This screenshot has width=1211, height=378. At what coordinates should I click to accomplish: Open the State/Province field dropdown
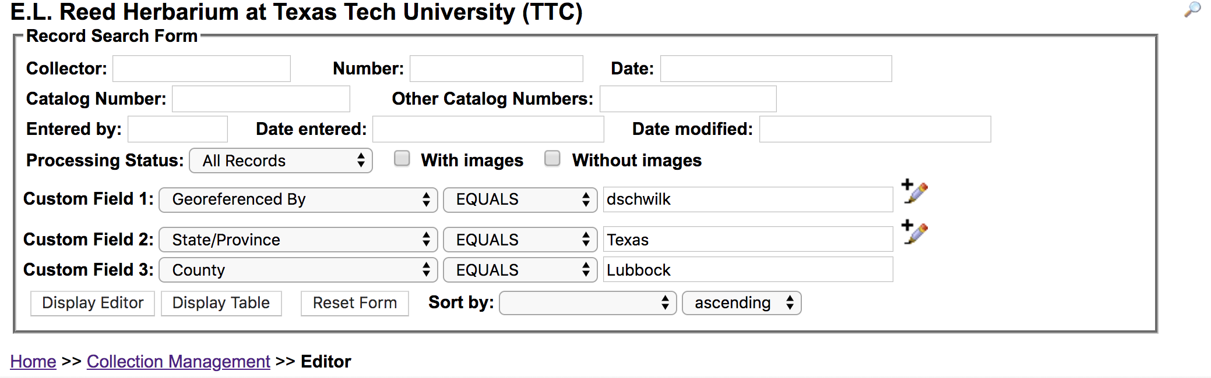(x=298, y=240)
